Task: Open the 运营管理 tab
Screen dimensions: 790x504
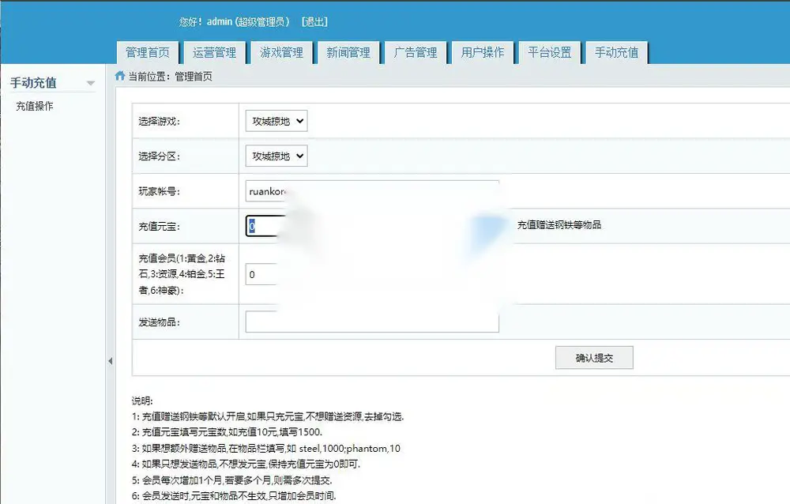Action: click(x=215, y=52)
